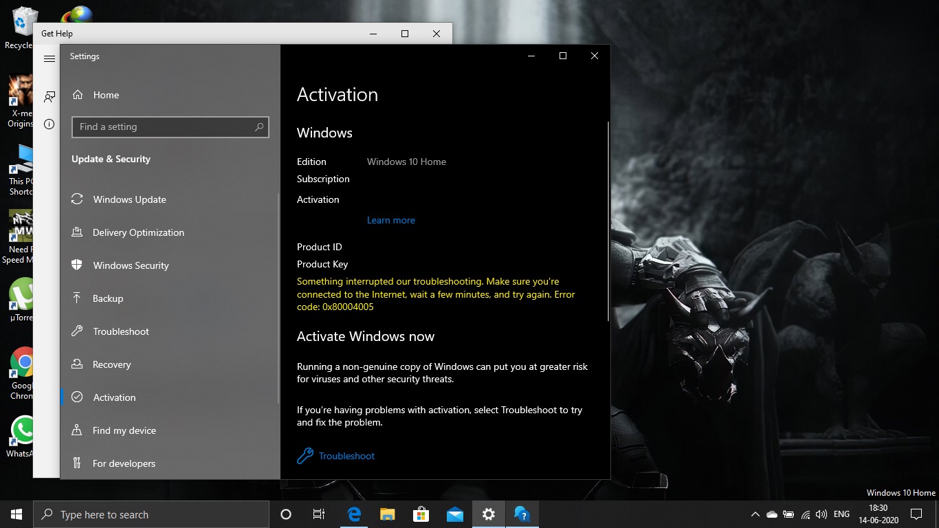Open the volume control in system tray
Image resolution: width=939 pixels, height=528 pixels.
pyautogui.click(x=821, y=514)
